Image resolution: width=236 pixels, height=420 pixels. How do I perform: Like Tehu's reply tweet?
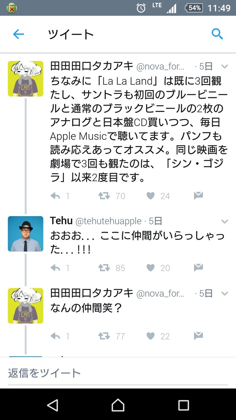[x=150, y=267]
